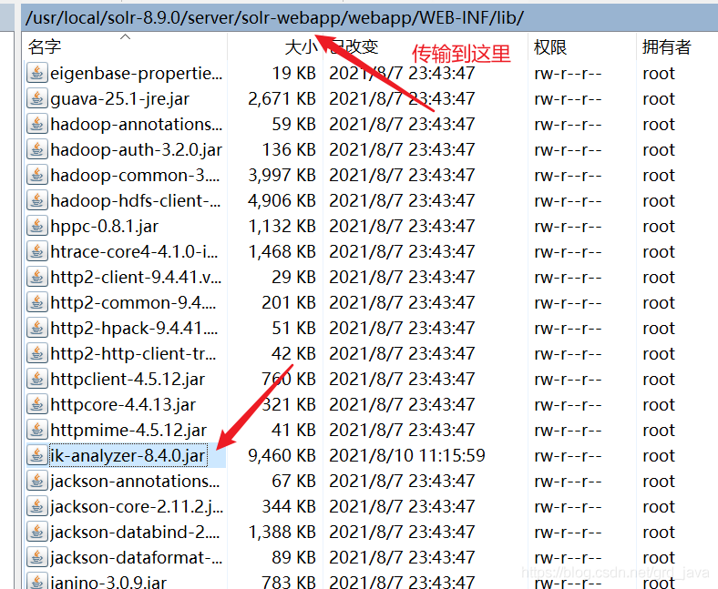The height and width of the screenshot is (589, 718).
Task: Click size value 136 KB
Action: click(x=289, y=150)
